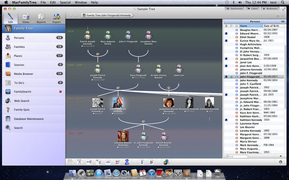Open Persons in the sidebar

pyautogui.click(x=34, y=38)
